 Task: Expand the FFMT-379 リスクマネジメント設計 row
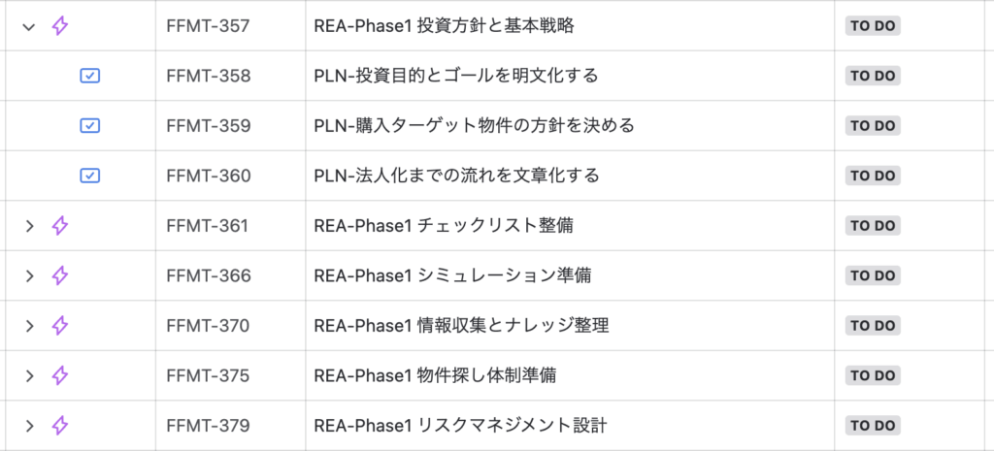click(28, 426)
